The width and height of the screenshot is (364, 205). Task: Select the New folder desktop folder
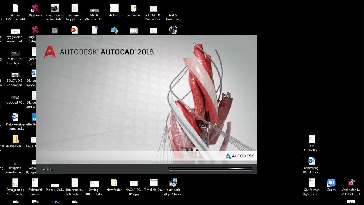point(114,185)
